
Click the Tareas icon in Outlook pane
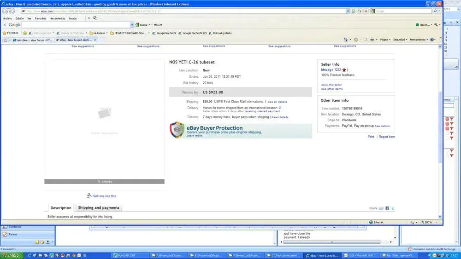(x=5, y=234)
